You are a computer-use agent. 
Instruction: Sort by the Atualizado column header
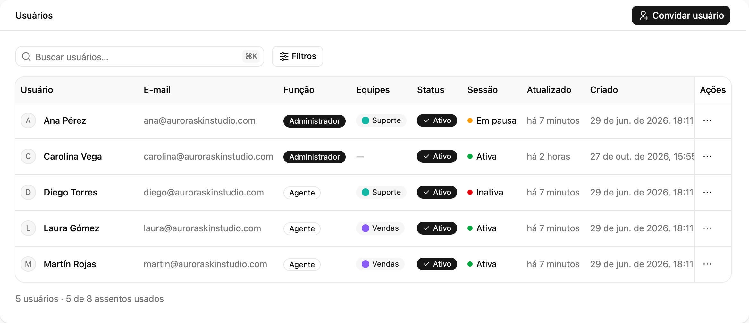[549, 90]
